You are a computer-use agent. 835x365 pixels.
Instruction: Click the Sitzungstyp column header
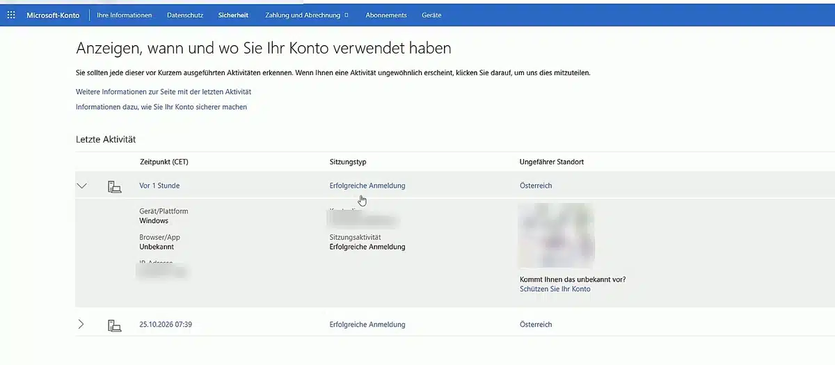(x=348, y=162)
